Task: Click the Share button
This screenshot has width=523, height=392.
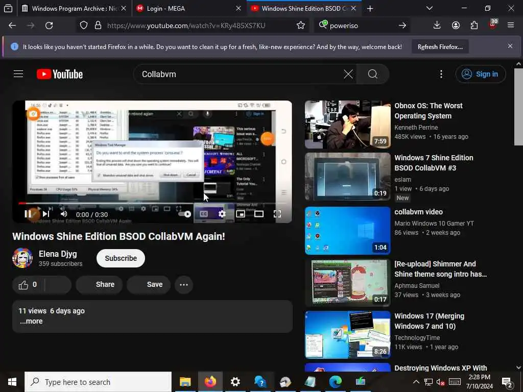Action: 99,285
